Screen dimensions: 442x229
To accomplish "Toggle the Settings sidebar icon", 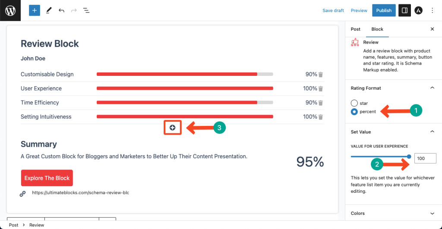I will click(x=404, y=10).
